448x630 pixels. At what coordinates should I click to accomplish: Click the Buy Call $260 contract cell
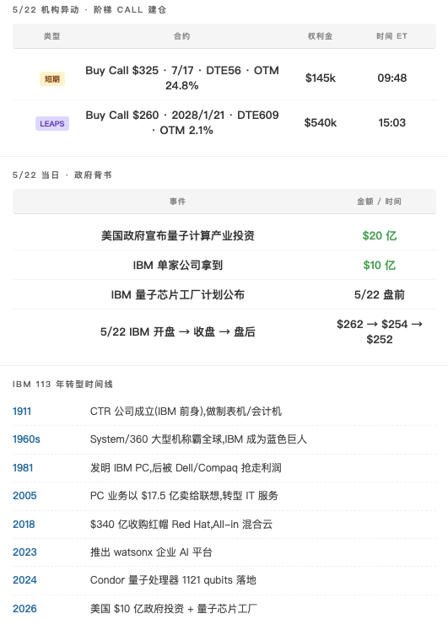pos(182,122)
